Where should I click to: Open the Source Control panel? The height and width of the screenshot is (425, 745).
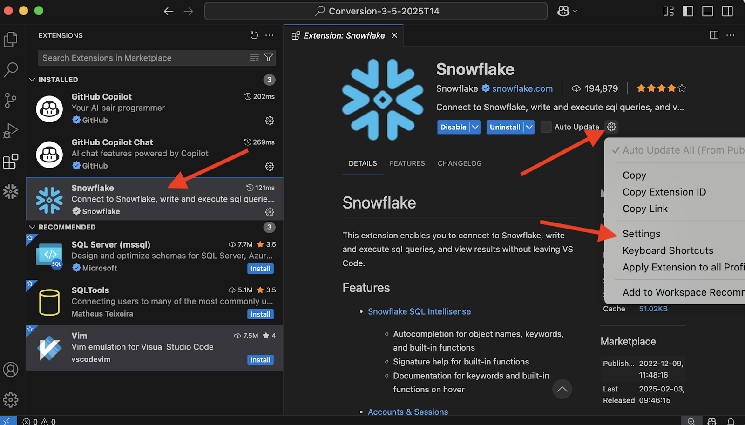click(11, 100)
